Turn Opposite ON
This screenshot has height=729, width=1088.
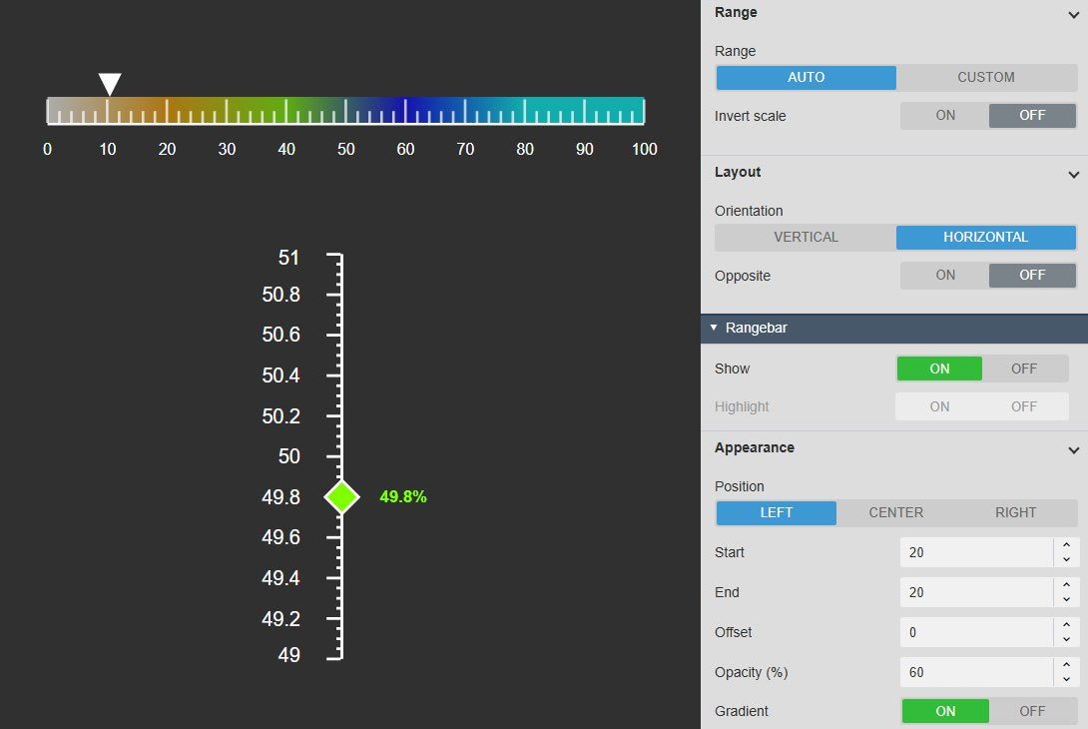[945, 275]
